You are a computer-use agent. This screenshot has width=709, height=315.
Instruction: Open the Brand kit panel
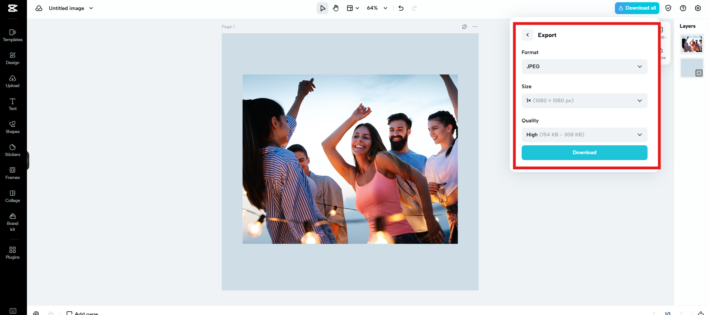point(13,222)
